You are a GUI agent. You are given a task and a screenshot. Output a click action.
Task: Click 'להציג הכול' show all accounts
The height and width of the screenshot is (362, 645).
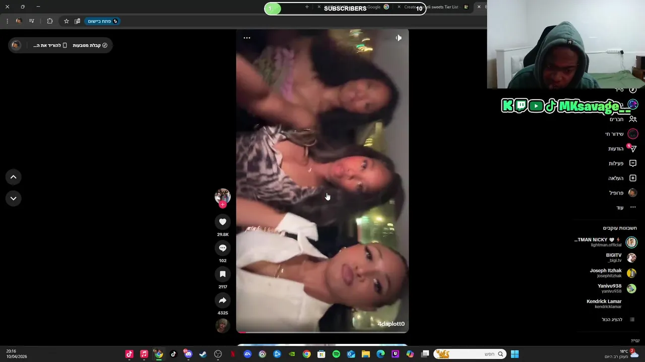(618, 319)
